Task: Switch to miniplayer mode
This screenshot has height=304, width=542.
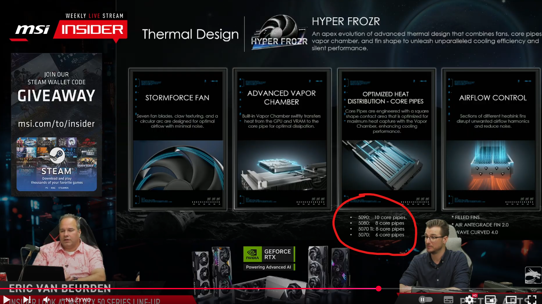Action: point(490,300)
